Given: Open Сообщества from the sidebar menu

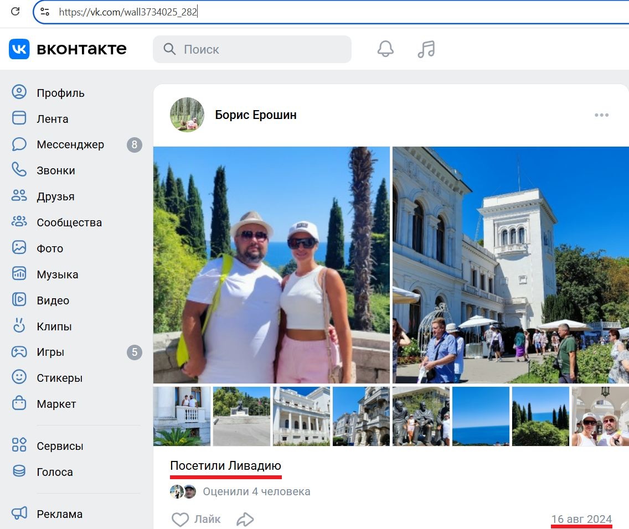Looking at the screenshot, I should (19, 222).
